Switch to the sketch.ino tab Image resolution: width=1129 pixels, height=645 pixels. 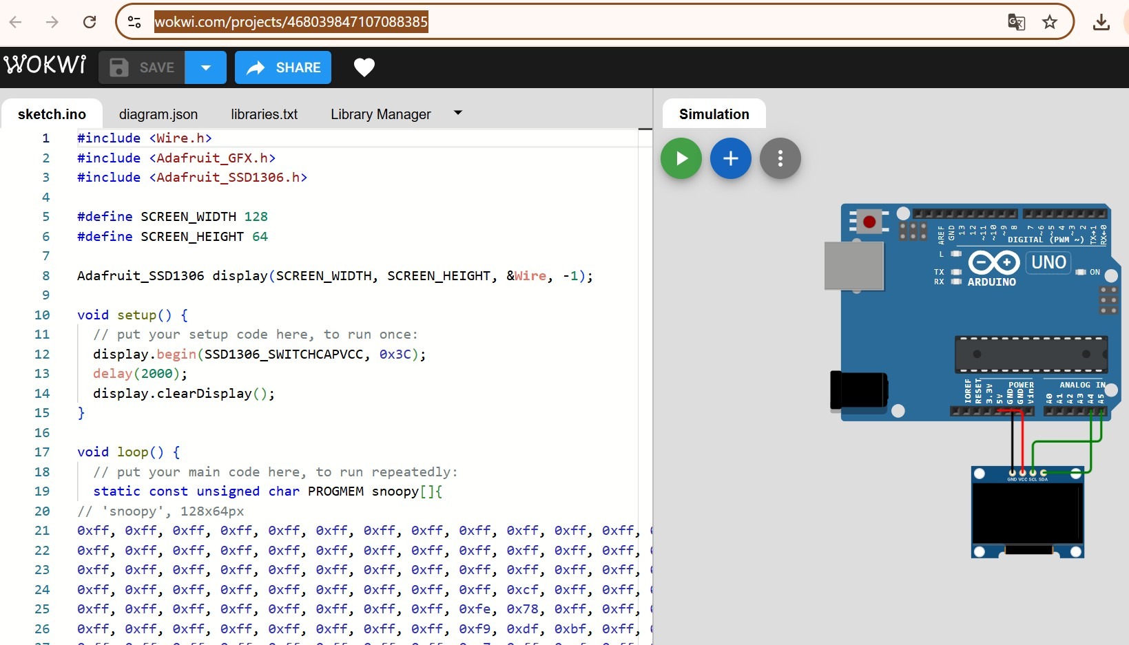pos(52,114)
